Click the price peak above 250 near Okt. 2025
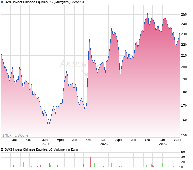Screen dimensions: 193x170 (148, 11)
